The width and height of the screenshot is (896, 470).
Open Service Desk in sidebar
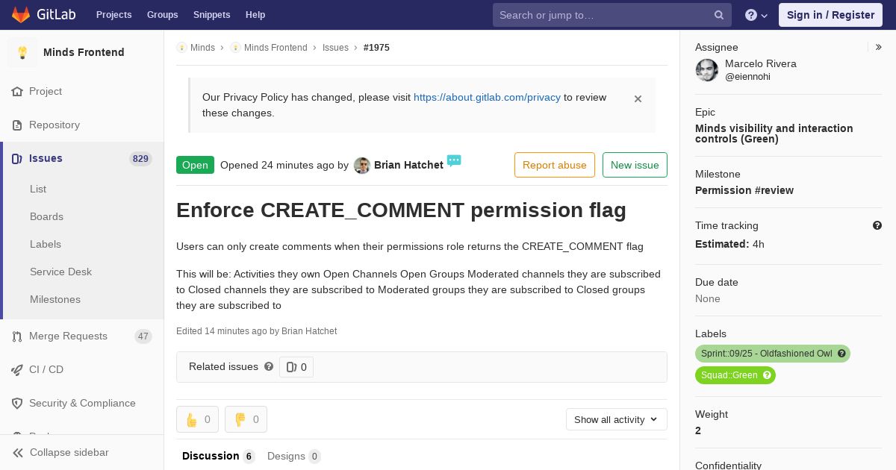(x=60, y=272)
